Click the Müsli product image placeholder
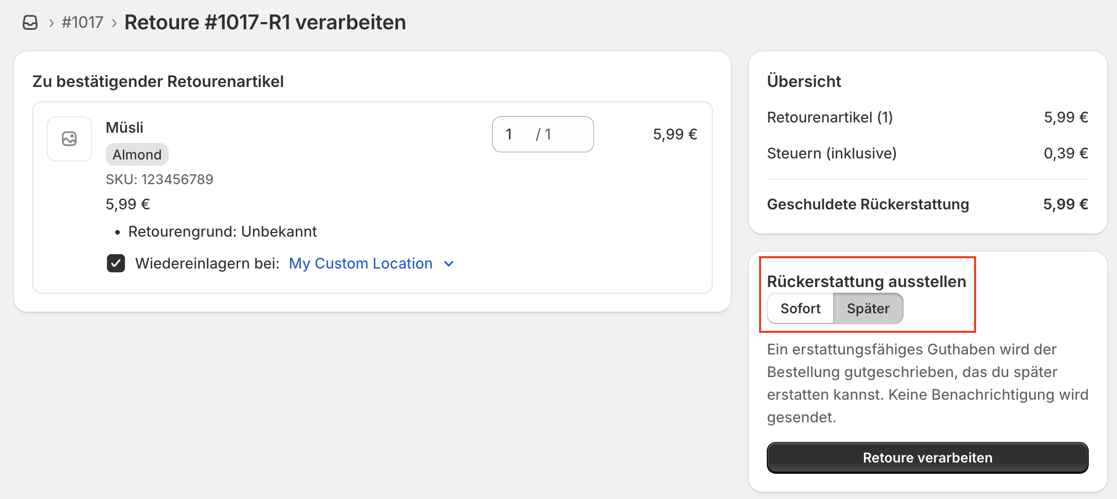The width and height of the screenshot is (1117, 499). point(69,139)
